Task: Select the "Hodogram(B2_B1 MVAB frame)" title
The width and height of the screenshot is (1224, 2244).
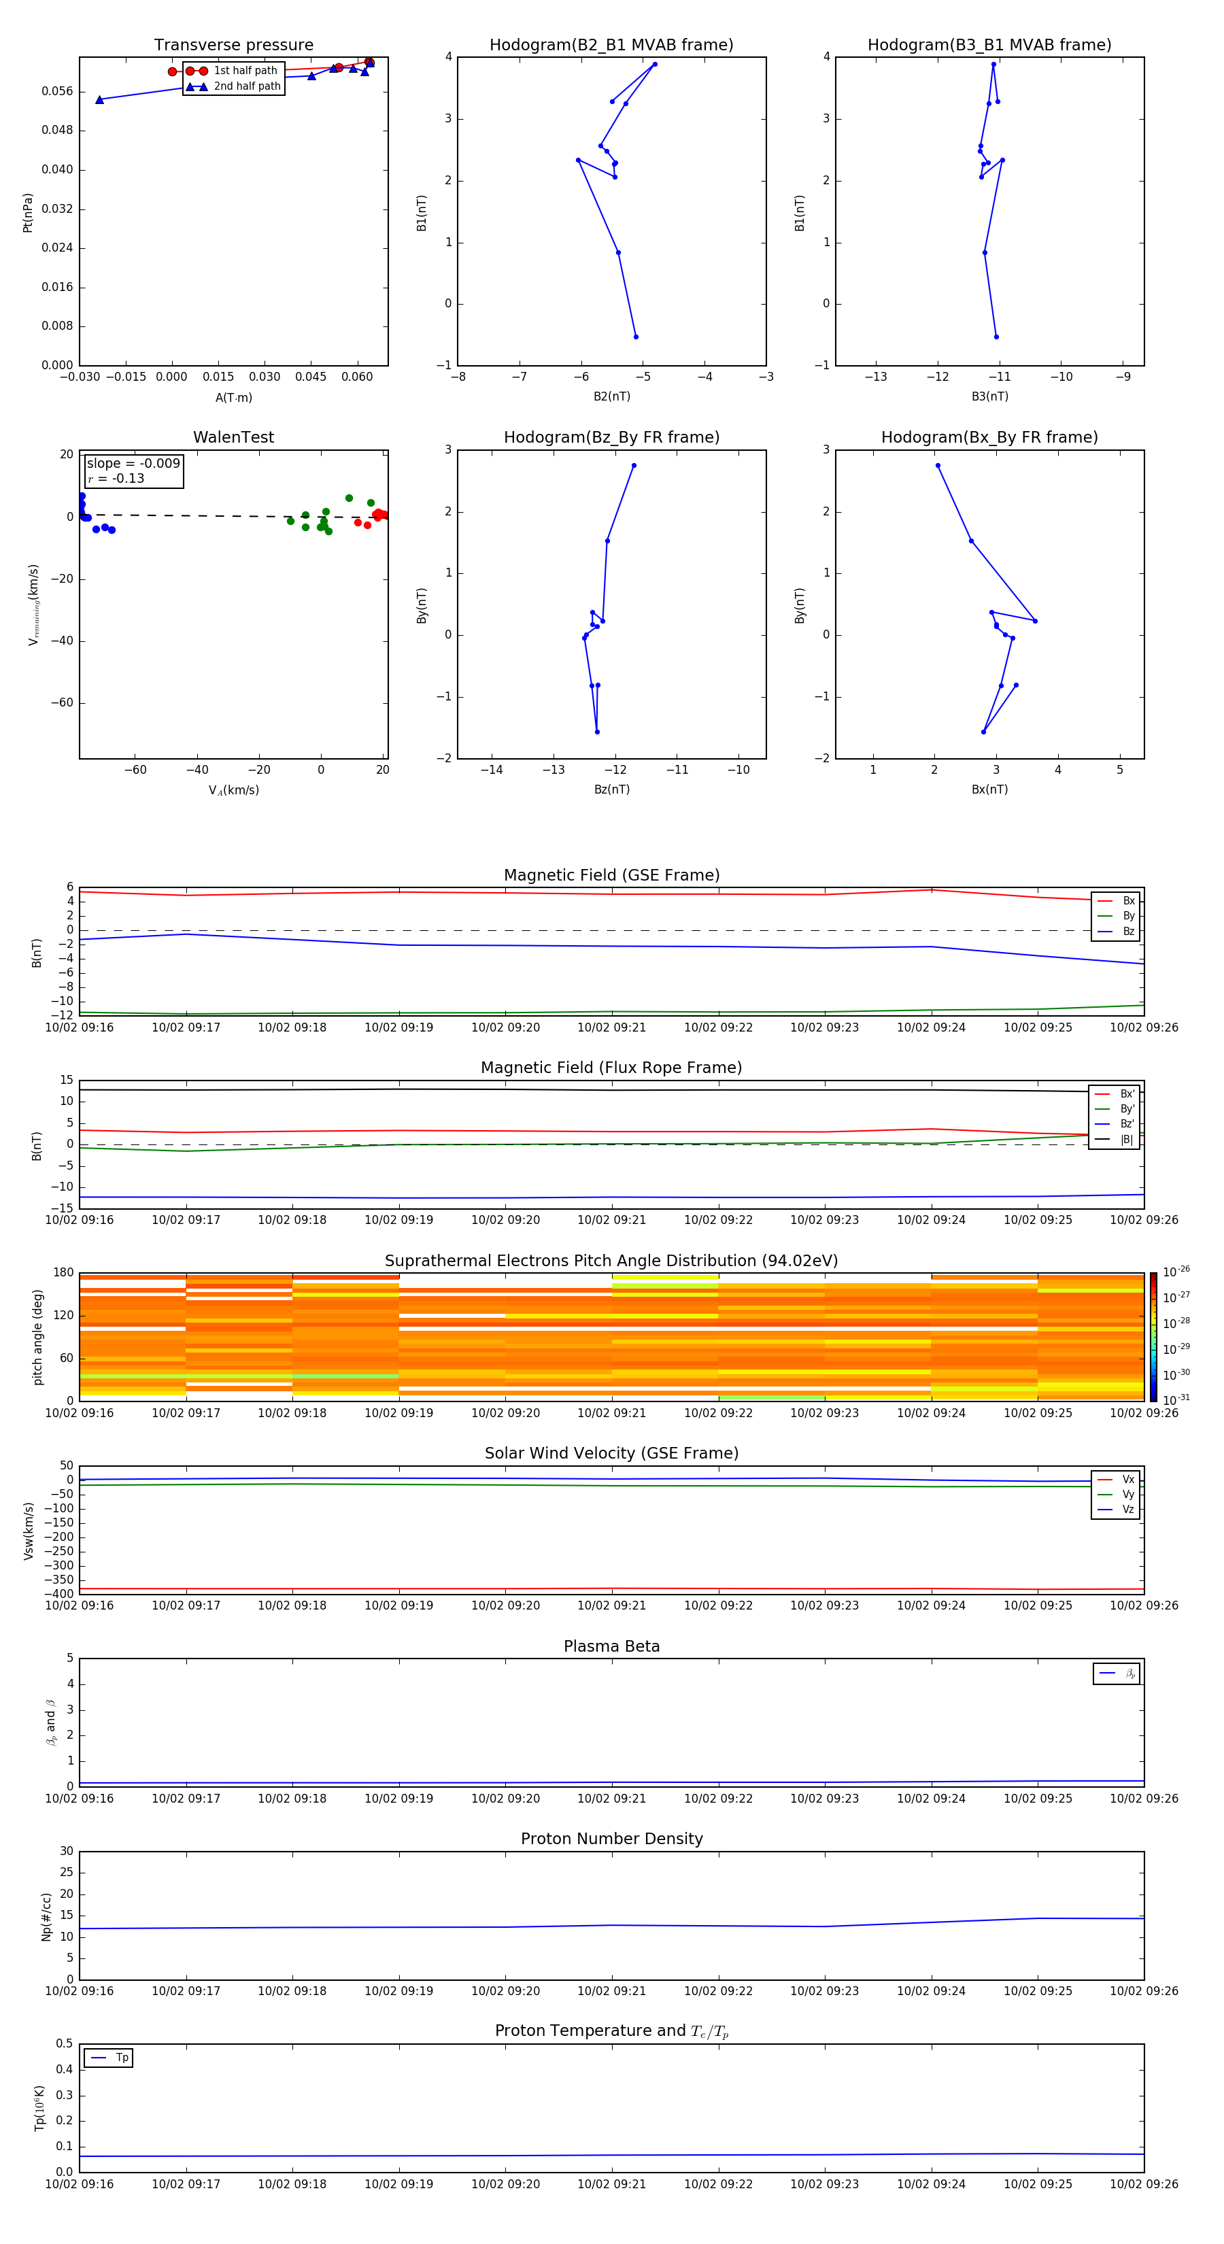Action: click(611, 46)
